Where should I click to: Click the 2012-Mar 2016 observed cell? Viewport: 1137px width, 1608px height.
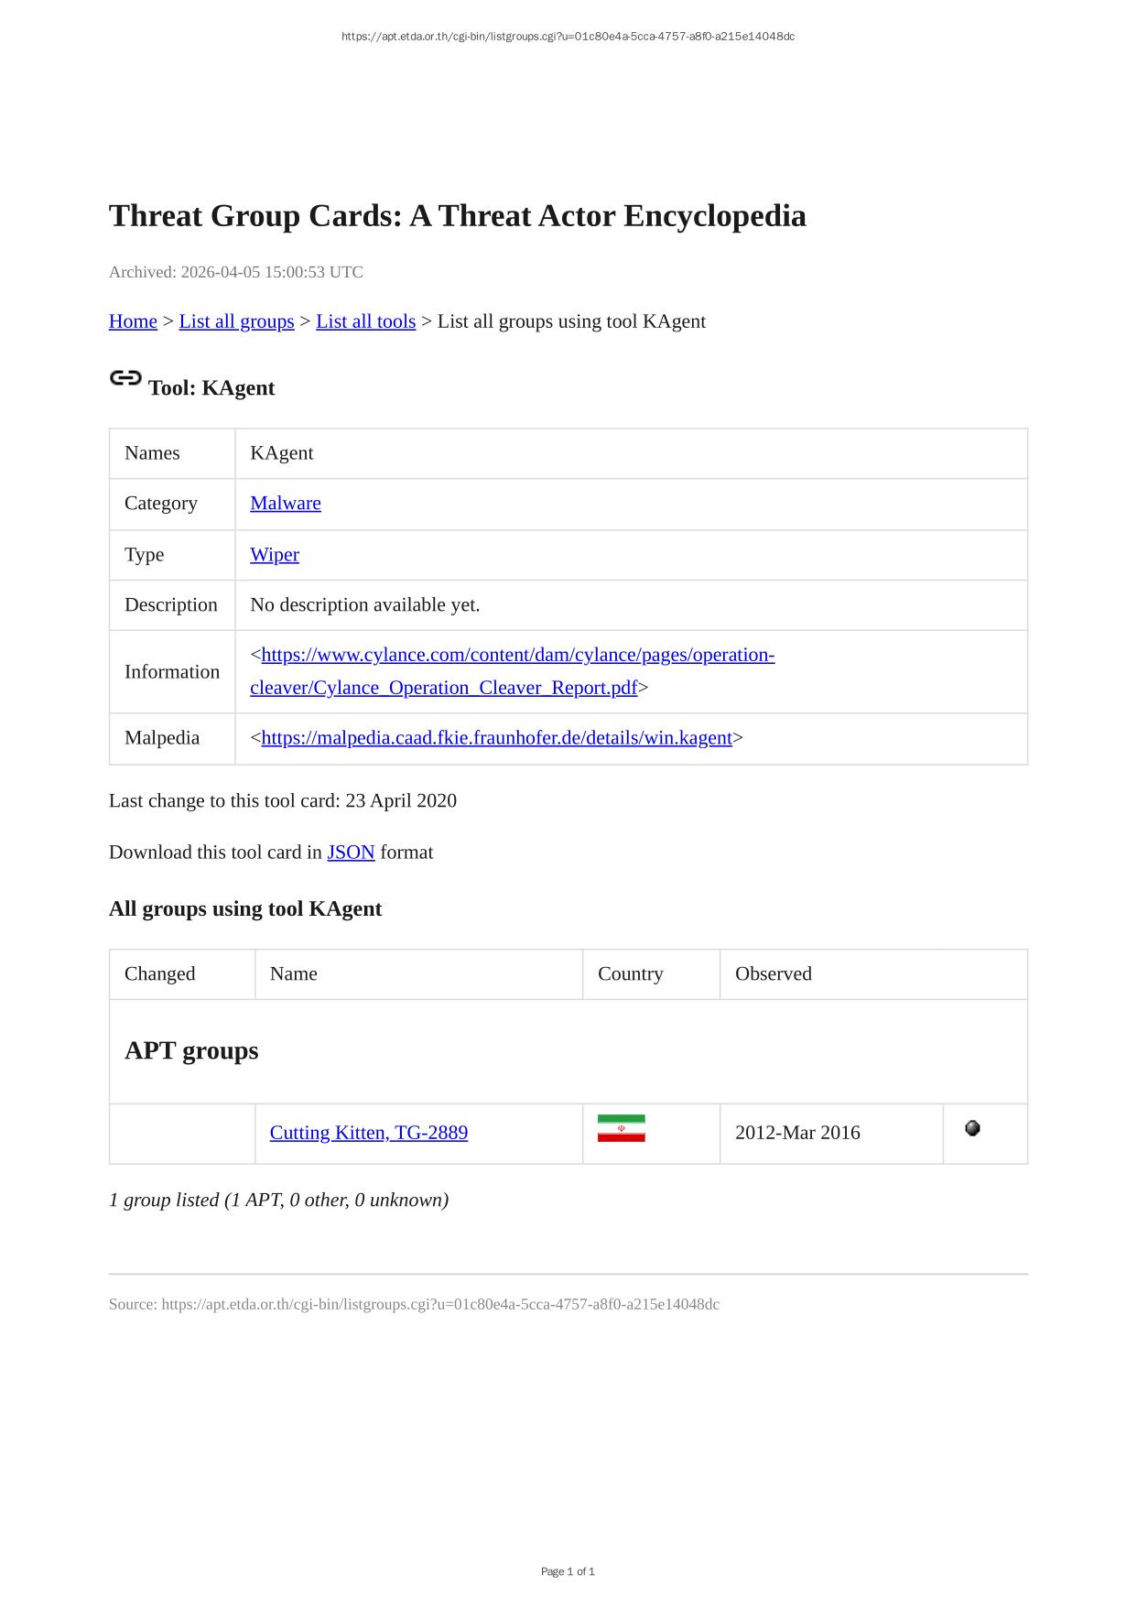797,1133
